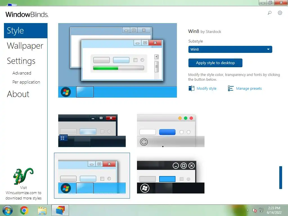Image resolution: width=288 pixels, height=216 pixels.
Task: Open the gear settings icon
Action: pyautogui.click(x=280, y=13)
